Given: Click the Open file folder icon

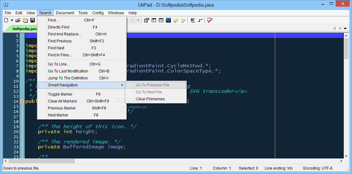Looking at the screenshot, I should point(18,21).
